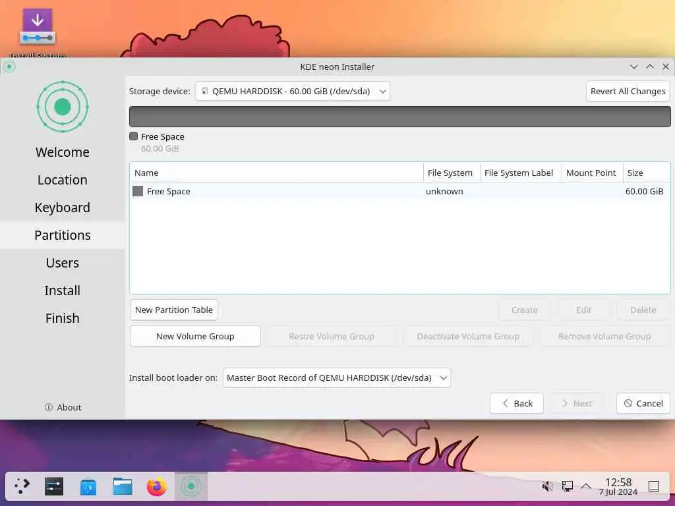The width and height of the screenshot is (675, 506).
Task: Click the gray free space partition bar
Action: [400, 117]
